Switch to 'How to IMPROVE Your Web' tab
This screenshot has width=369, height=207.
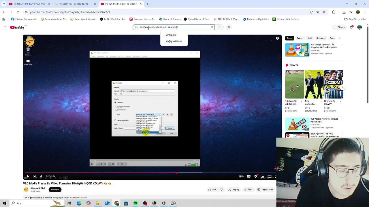(x=29, y=4)
